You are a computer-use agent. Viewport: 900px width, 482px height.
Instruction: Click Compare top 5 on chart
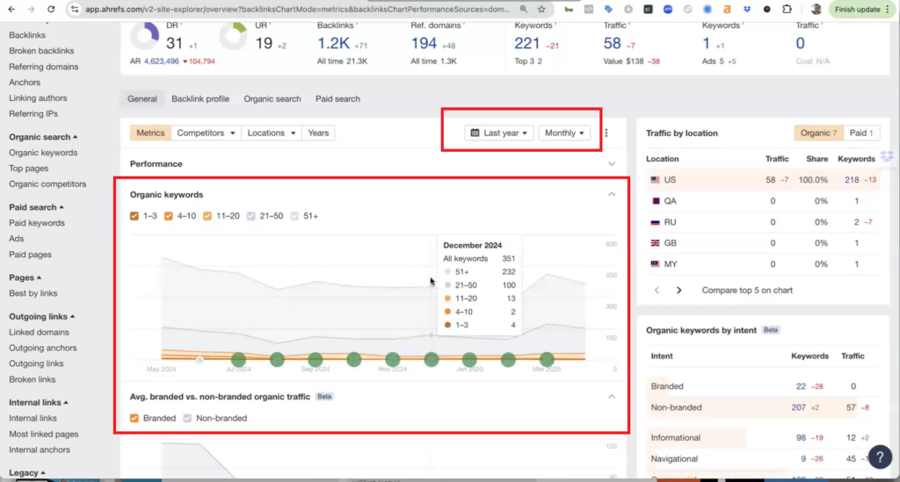(x=747, y=290)
